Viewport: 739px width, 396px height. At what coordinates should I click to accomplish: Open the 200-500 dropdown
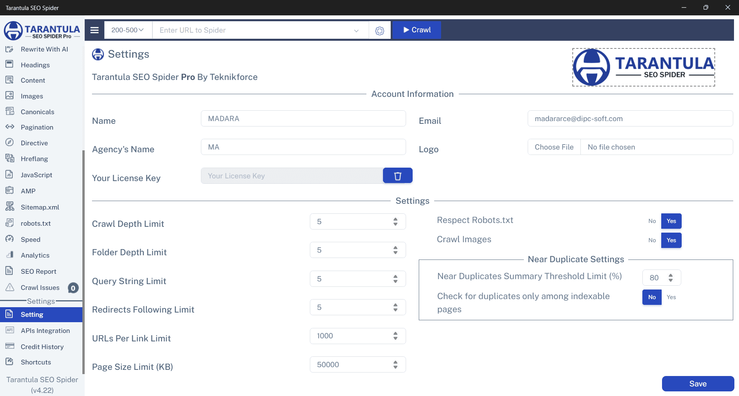tap(127, 30)
